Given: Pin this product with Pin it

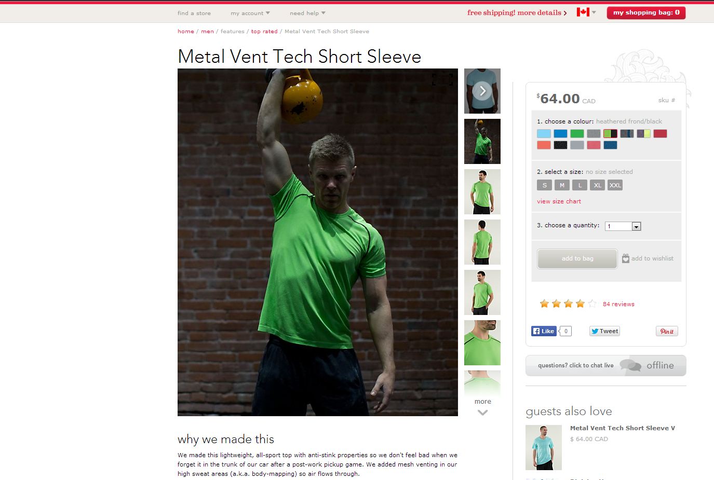Looking at the screenshot, I should coord(667,331).
